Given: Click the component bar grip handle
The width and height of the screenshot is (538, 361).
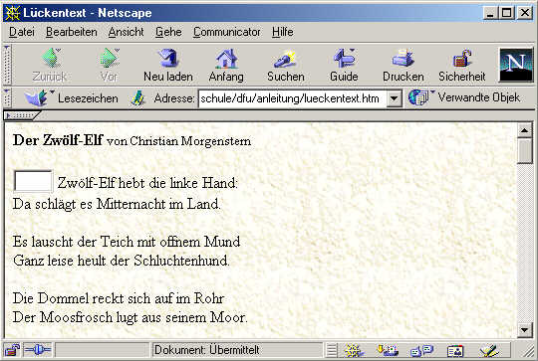Looking at the screenshot, I should click(x=332, y=350).
